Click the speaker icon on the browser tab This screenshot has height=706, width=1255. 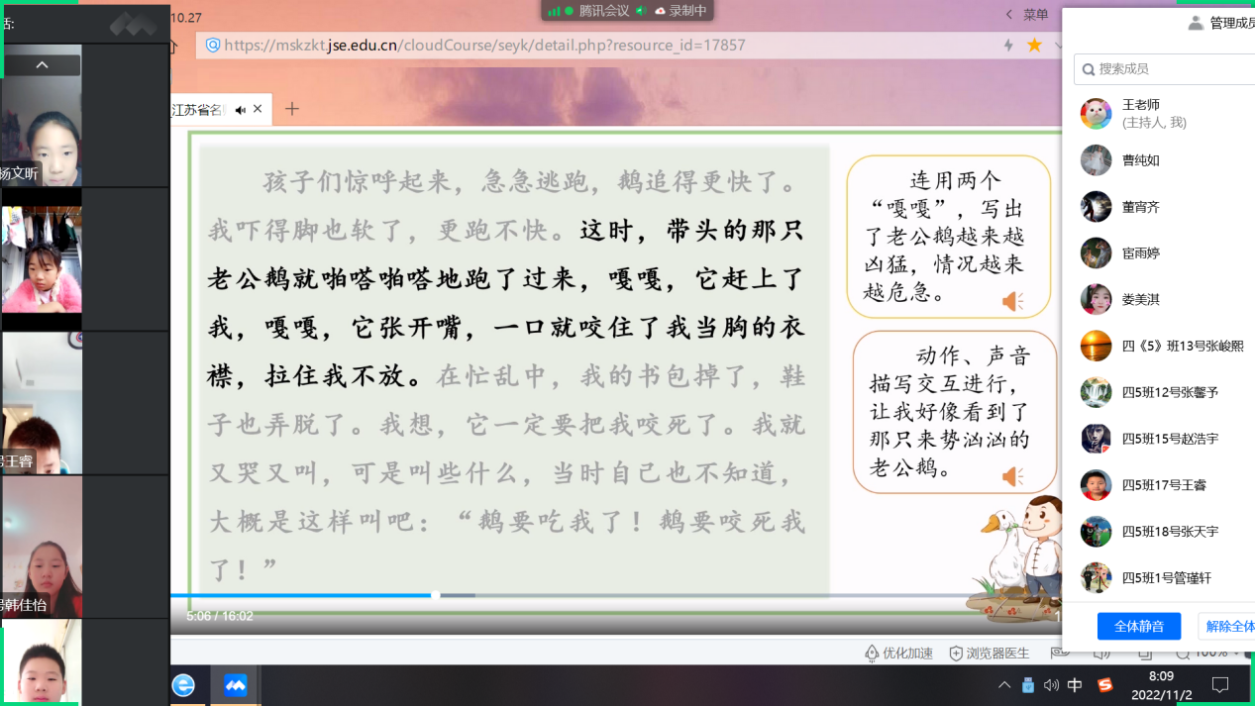[241, 110]
